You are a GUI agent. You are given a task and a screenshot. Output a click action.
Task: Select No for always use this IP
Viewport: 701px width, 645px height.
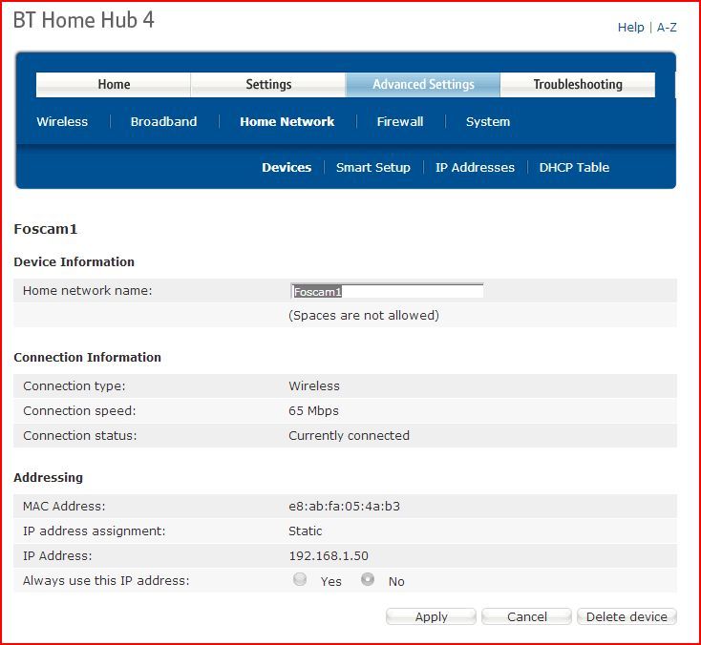click(368, 579)
